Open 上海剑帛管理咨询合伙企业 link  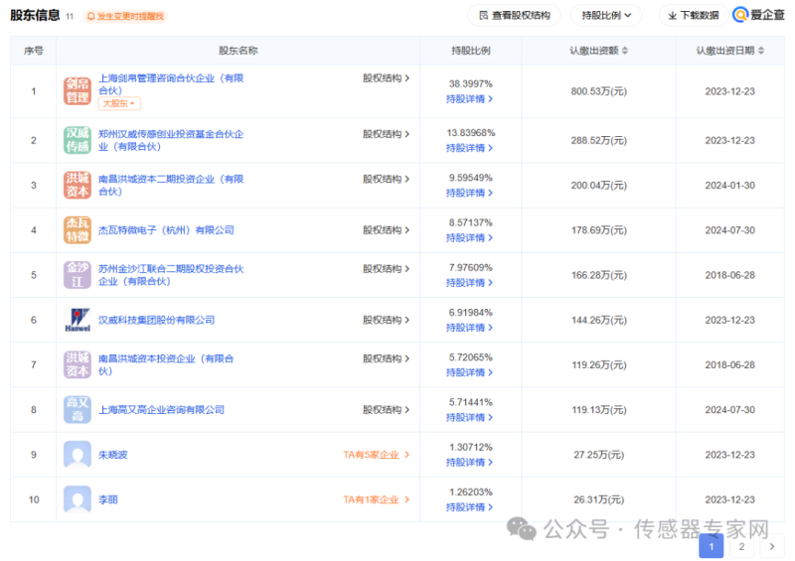tap(171, 84)
